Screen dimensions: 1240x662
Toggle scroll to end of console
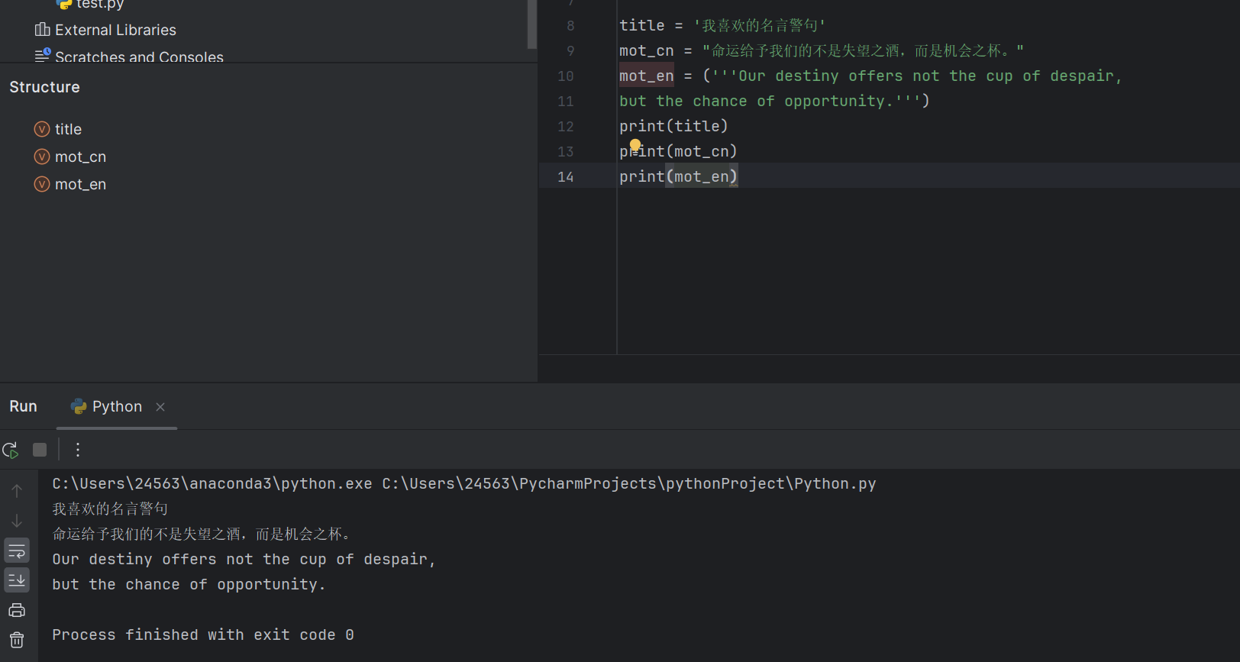coord(17,580)
